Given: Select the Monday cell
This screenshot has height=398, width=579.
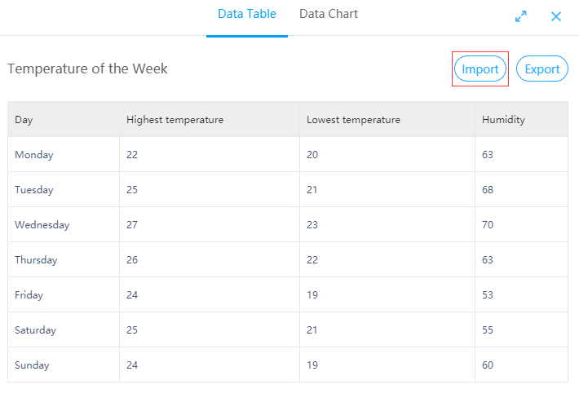Looking at the screenshot, I should 64,154.
